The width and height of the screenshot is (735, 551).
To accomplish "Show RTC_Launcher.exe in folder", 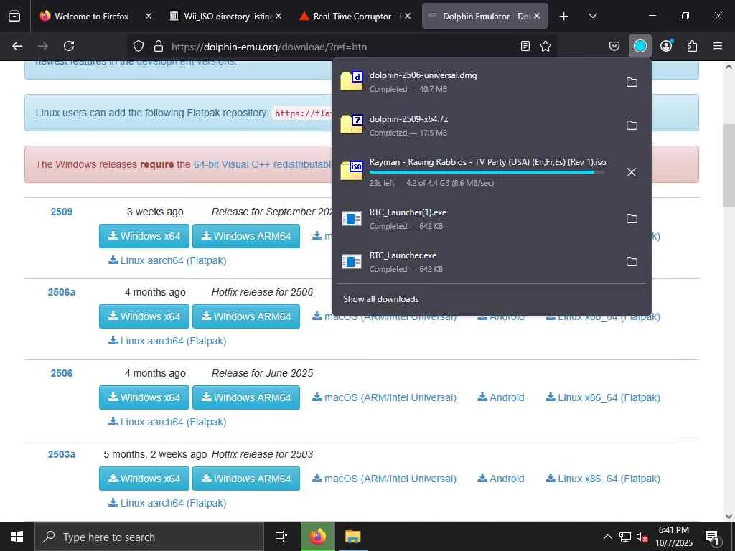I will pyautogui.click(x=632, y=261).
